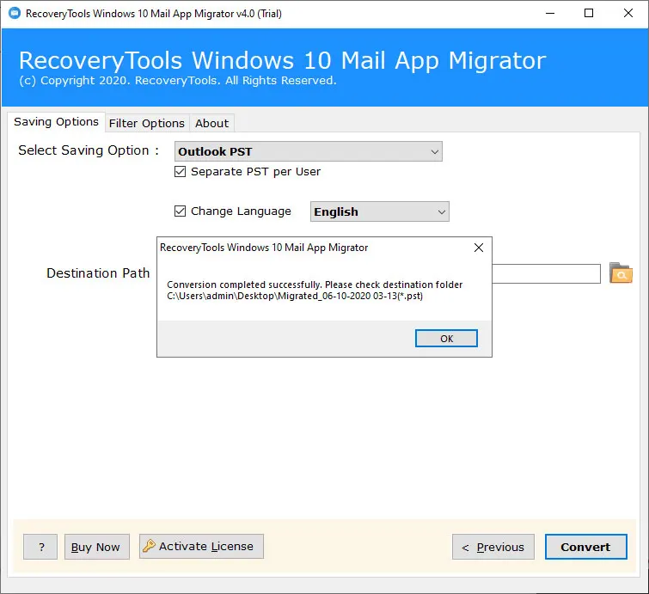Switch to the Filter Options tab
Screen dimensions: 649x594
click(x=146, y=123)
